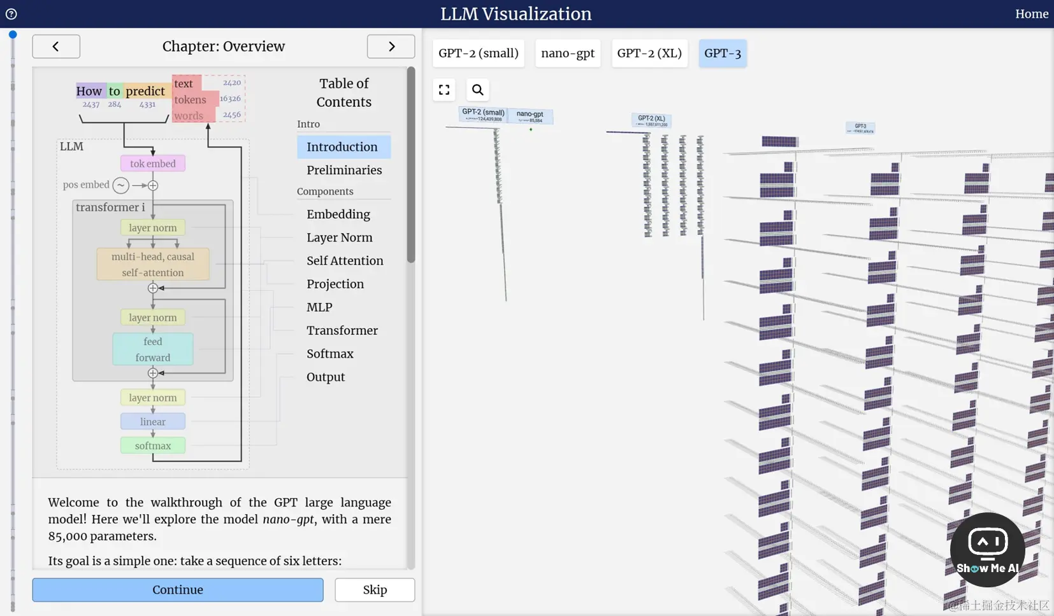Viewport: 1054px width, 616px height.
Task: Click the GPT-2 (small) label in 3D view
Action: [483, 115]
